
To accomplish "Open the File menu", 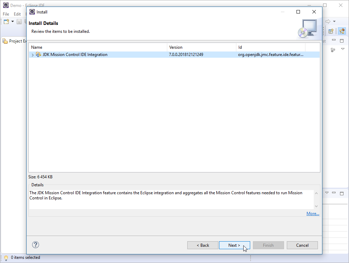I will click(x=6, y=14).
